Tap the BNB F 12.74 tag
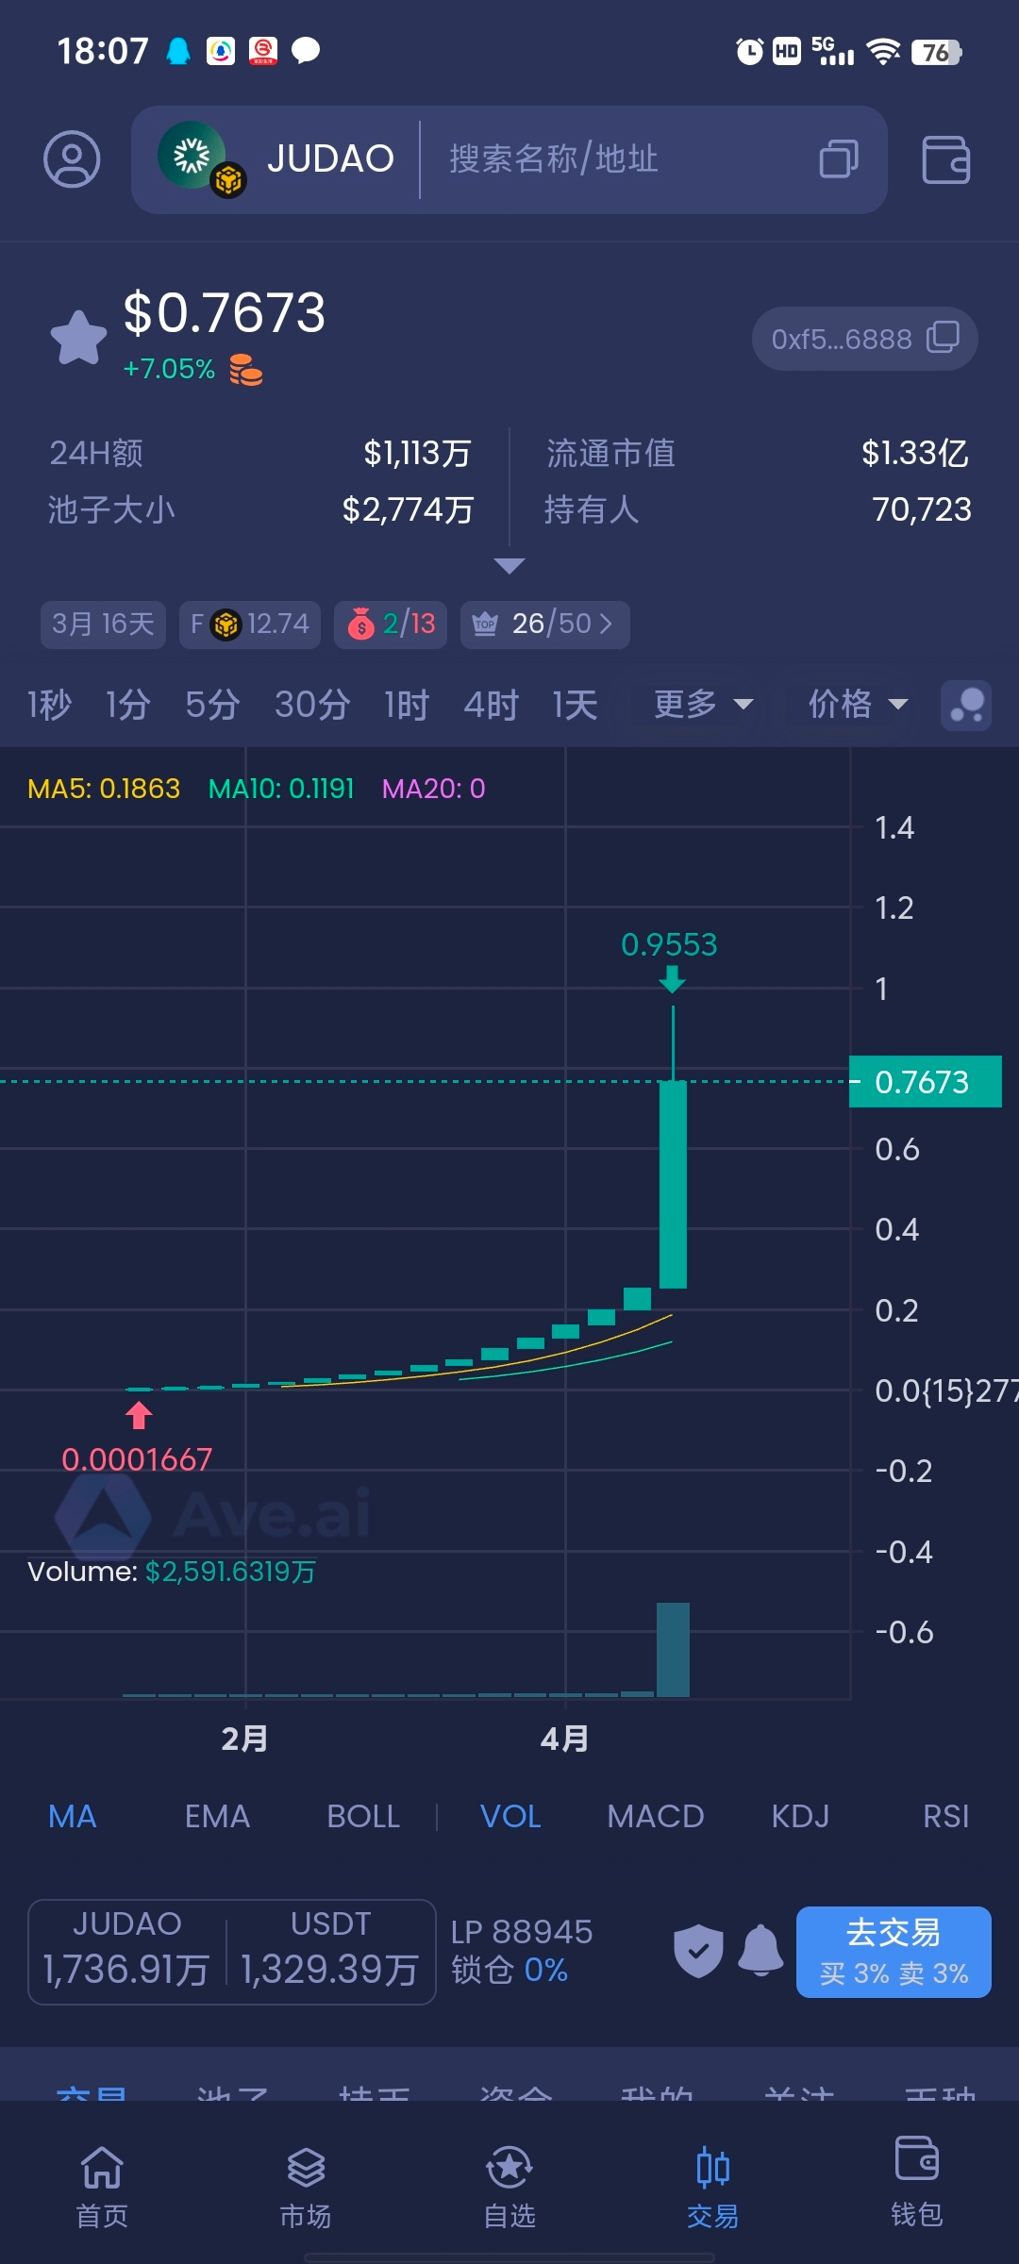Viewport: 1019px width, 2264px height. coord(250,624)
